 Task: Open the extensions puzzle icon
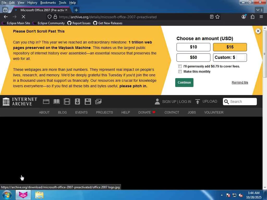point(252,17)
